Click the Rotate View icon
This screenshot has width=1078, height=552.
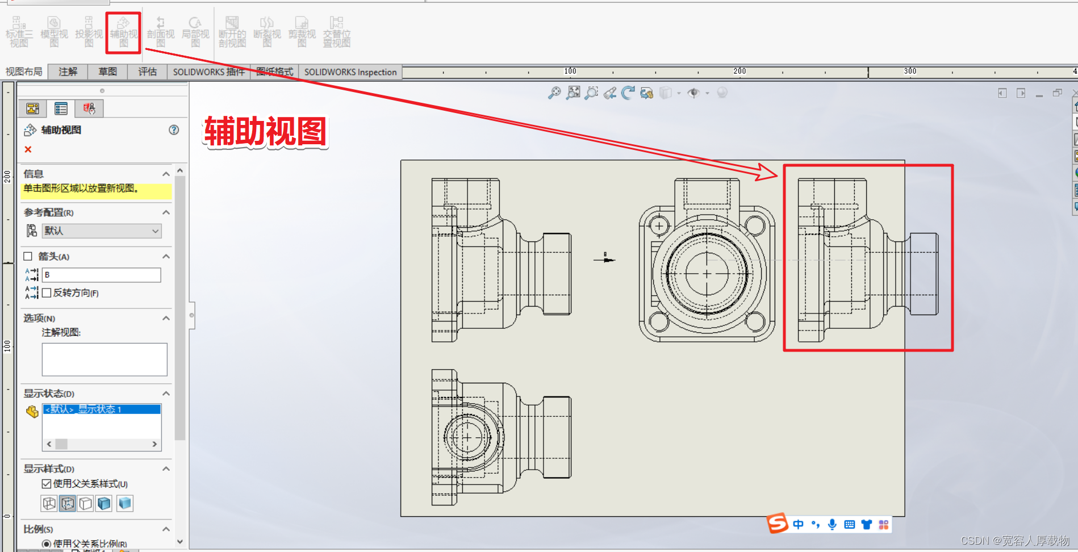pyautogui.click(x=628, y=93)
